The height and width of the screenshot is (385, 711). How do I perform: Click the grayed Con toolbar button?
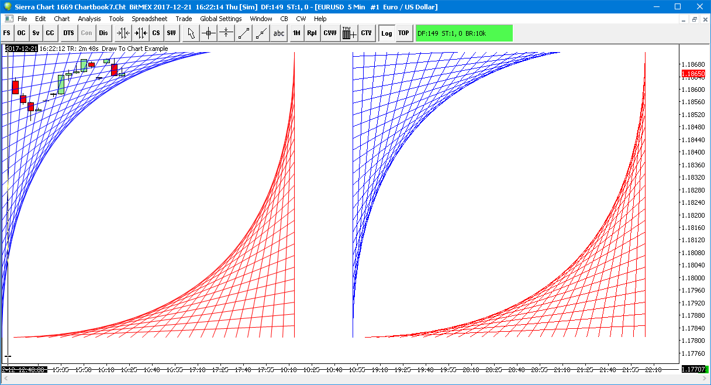tap(87, 33)
